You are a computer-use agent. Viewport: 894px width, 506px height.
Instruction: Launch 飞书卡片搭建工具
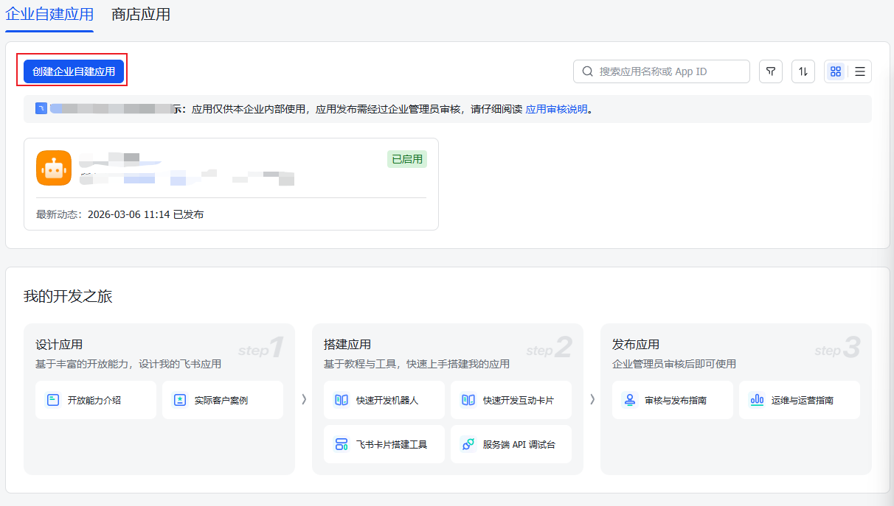coord(384,444)
